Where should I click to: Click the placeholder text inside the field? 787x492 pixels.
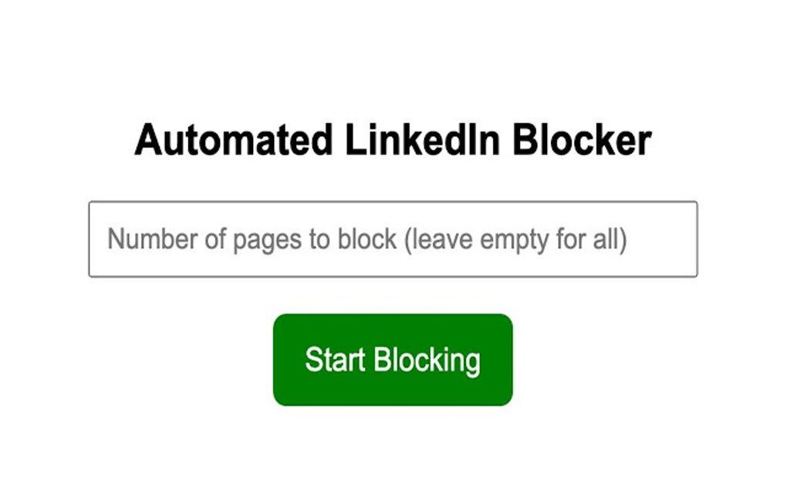pos(370,238)
